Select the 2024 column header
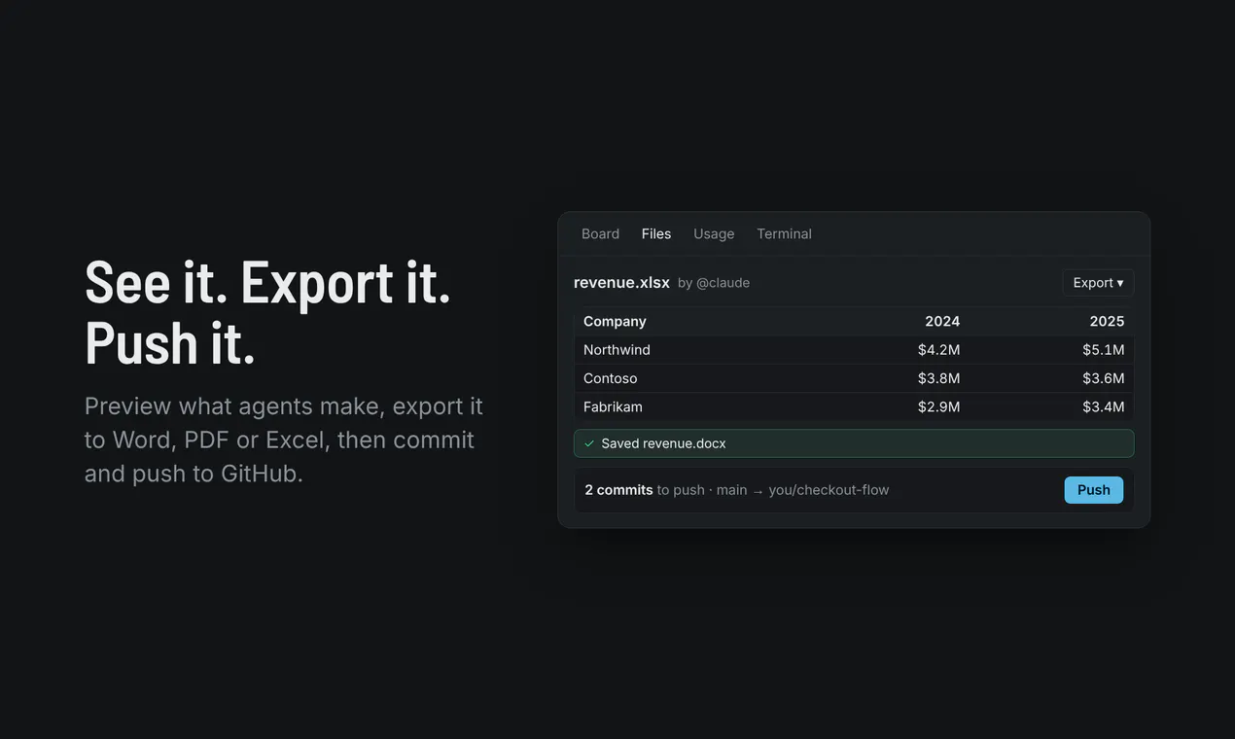The height and width of the screenshot is (739, 1235). [942, 322]
